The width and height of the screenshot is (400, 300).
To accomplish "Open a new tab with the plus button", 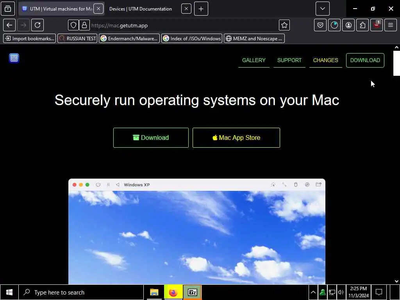I will pyautogui.click(x=201, y=9).
